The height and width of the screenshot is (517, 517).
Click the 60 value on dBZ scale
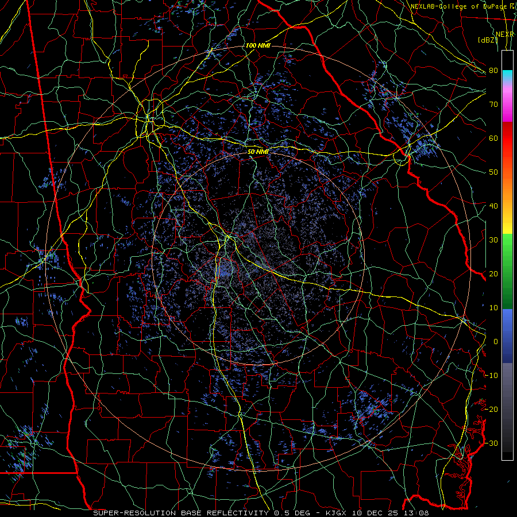(x=493, y=138)
